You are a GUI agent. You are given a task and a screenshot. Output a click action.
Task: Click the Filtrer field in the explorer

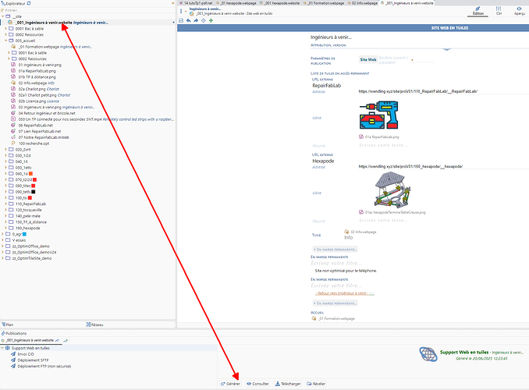87,10
